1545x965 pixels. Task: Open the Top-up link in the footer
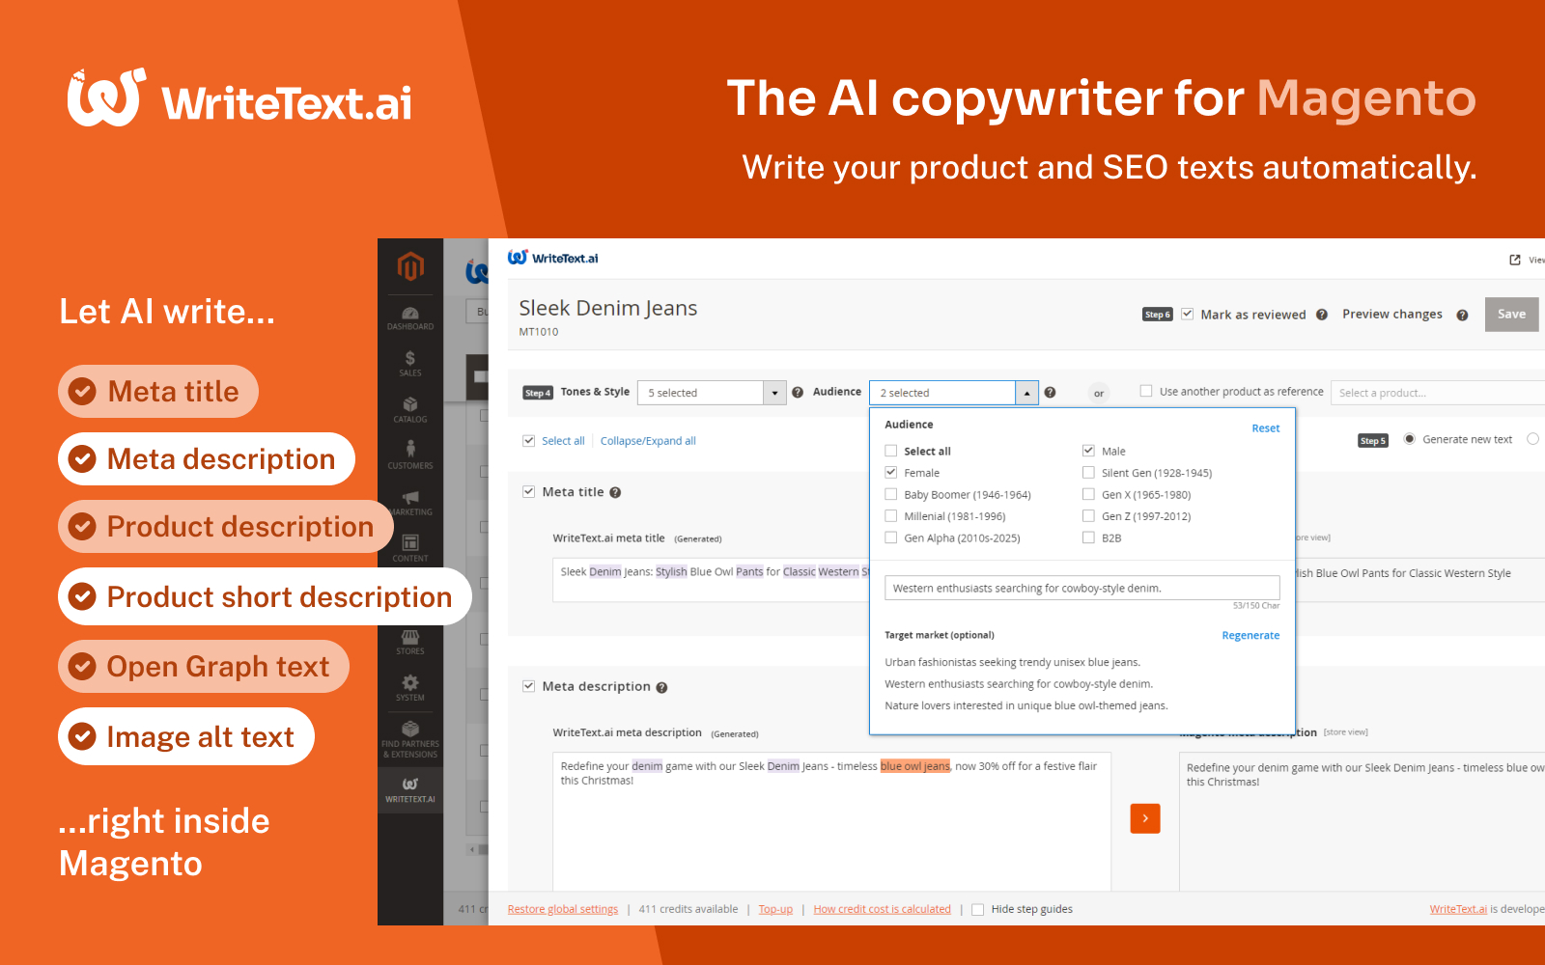[775, 908]
